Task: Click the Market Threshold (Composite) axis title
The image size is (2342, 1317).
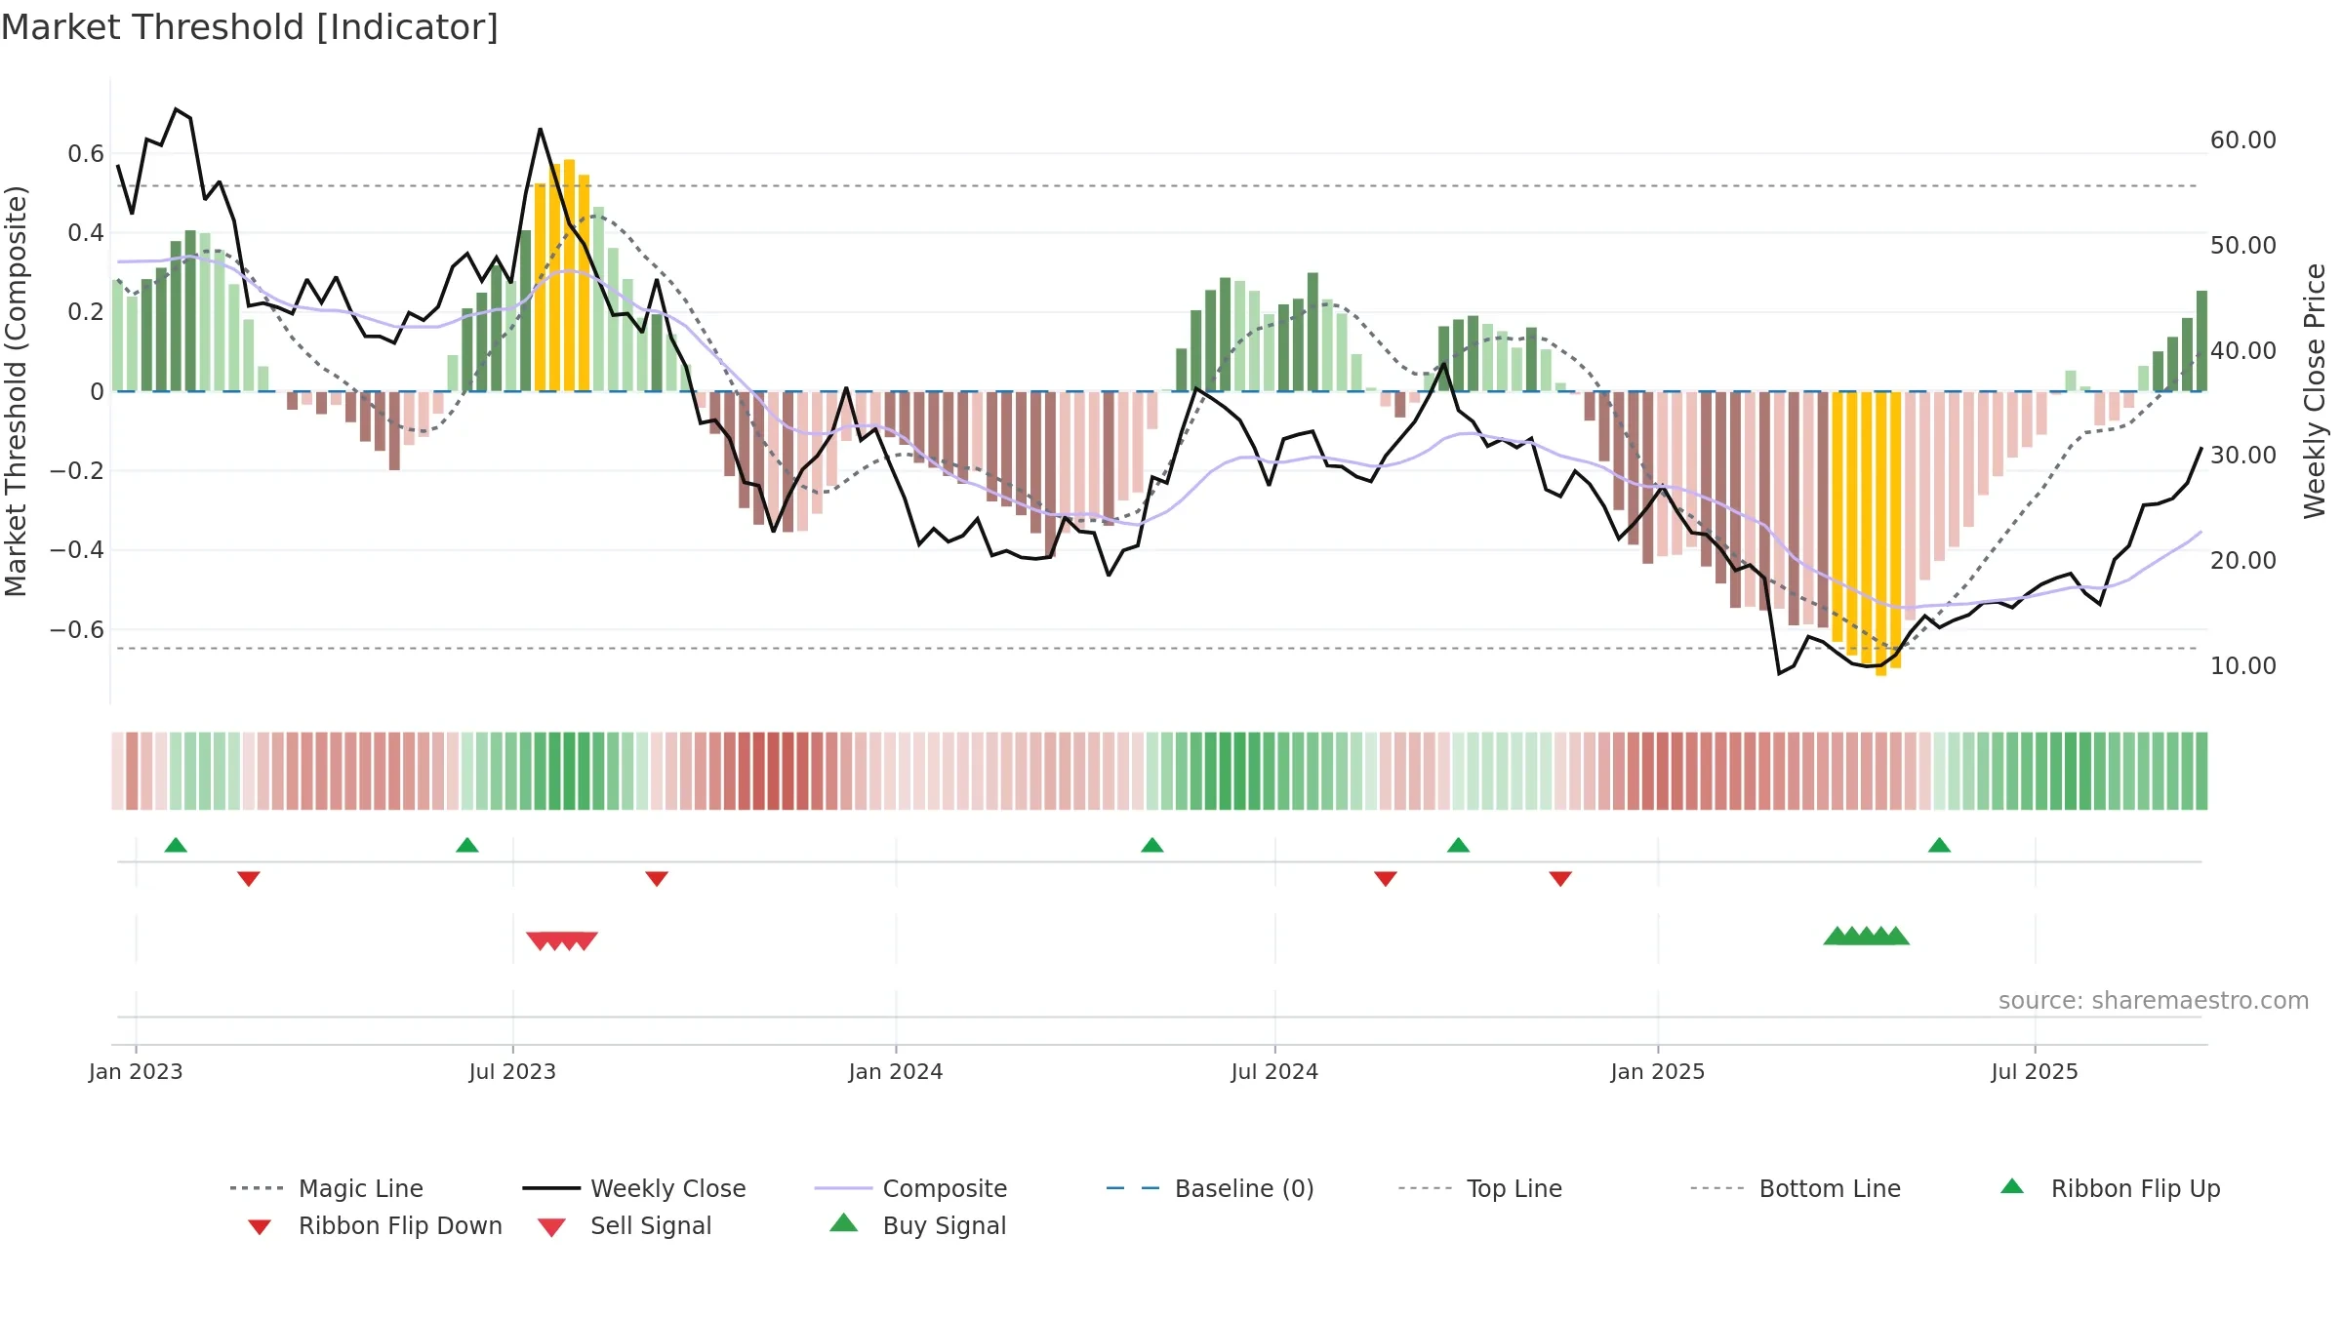Action: 16,390
